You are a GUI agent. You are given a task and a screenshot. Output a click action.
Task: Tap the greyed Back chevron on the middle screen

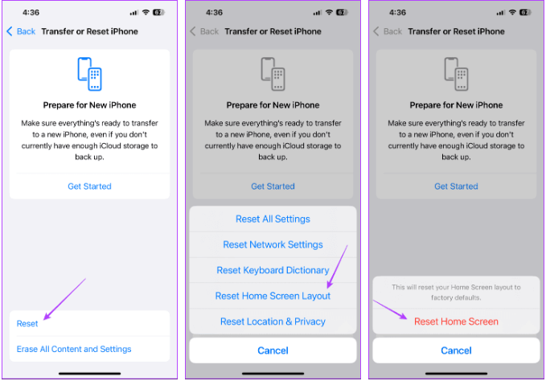click(x=193, y=31)
